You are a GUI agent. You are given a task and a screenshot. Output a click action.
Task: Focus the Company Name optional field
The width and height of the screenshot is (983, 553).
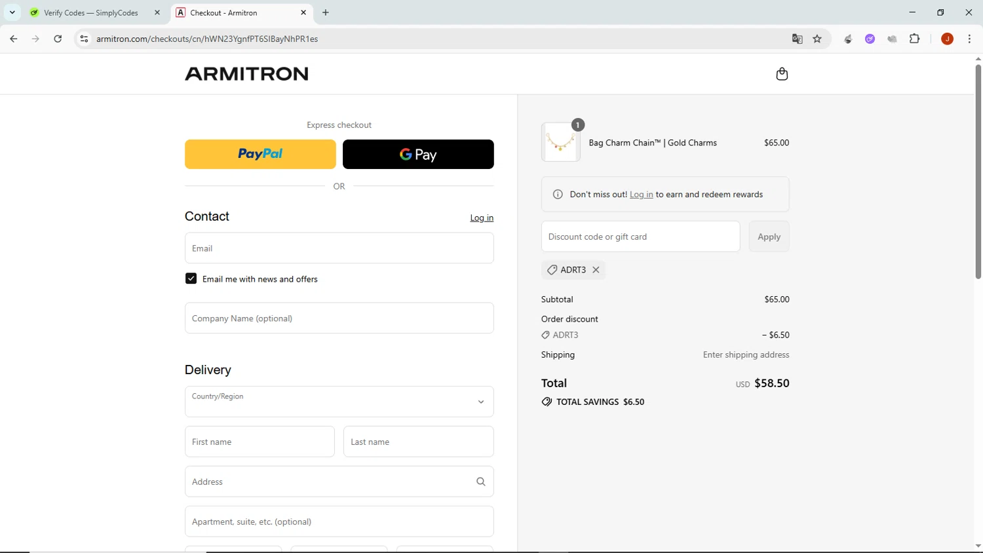339,318
